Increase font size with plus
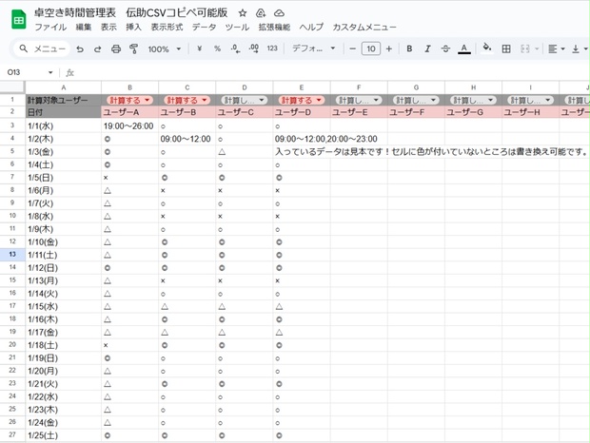The width and height of the screenshot is (590, 443). click(389, 48)
